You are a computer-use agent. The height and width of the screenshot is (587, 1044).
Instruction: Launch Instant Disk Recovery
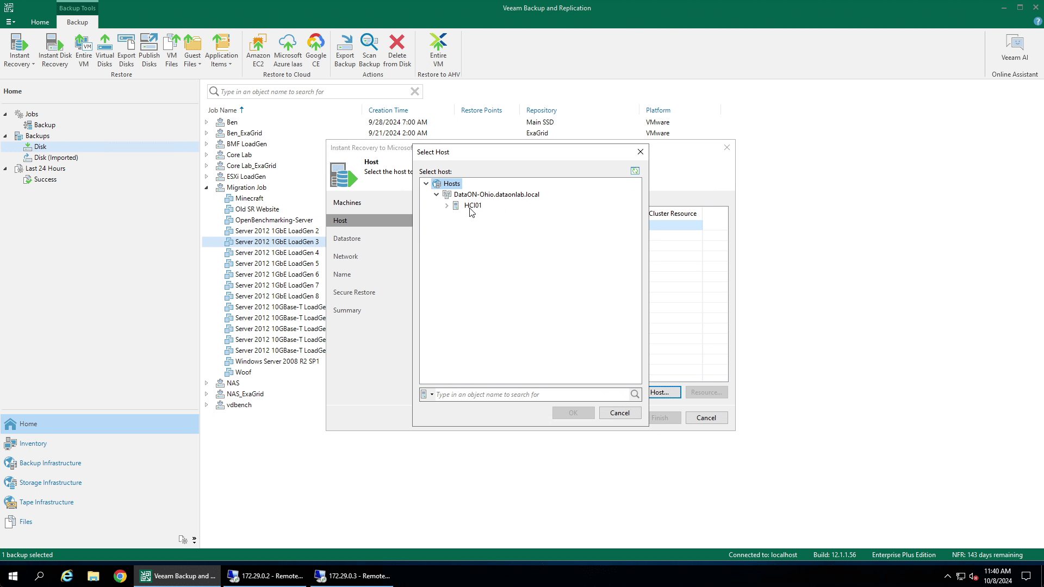[55, 50]
